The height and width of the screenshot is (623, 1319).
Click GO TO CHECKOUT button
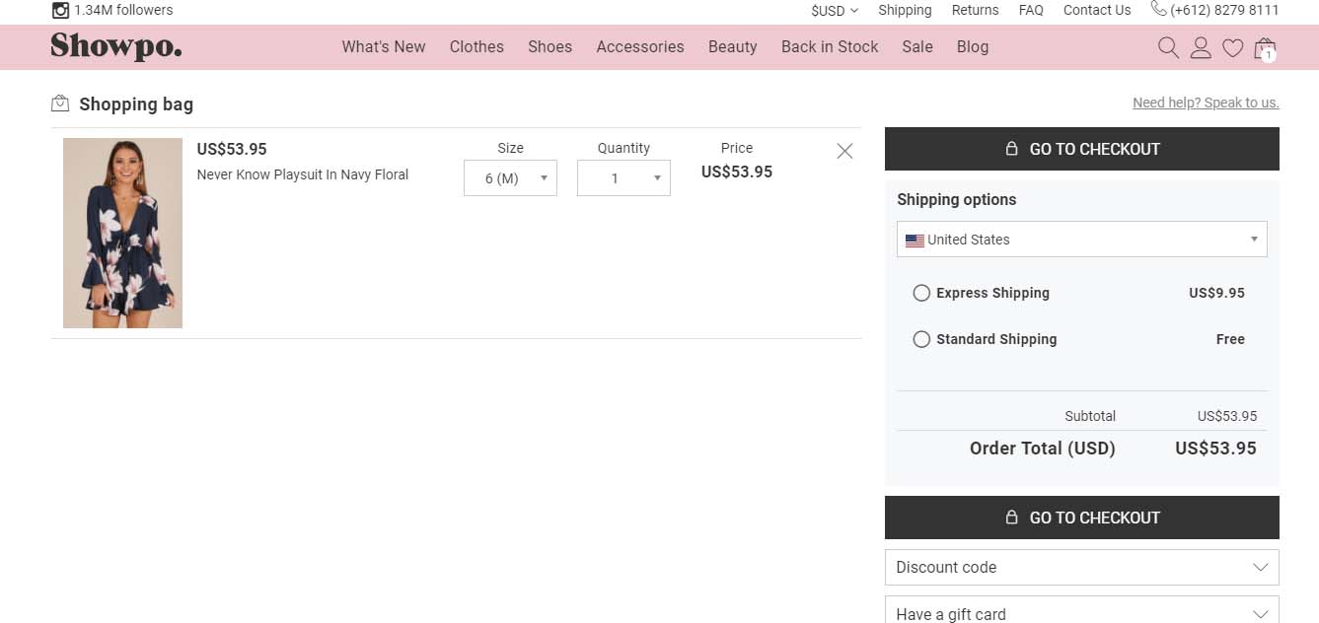click(x=1081, y=149)
